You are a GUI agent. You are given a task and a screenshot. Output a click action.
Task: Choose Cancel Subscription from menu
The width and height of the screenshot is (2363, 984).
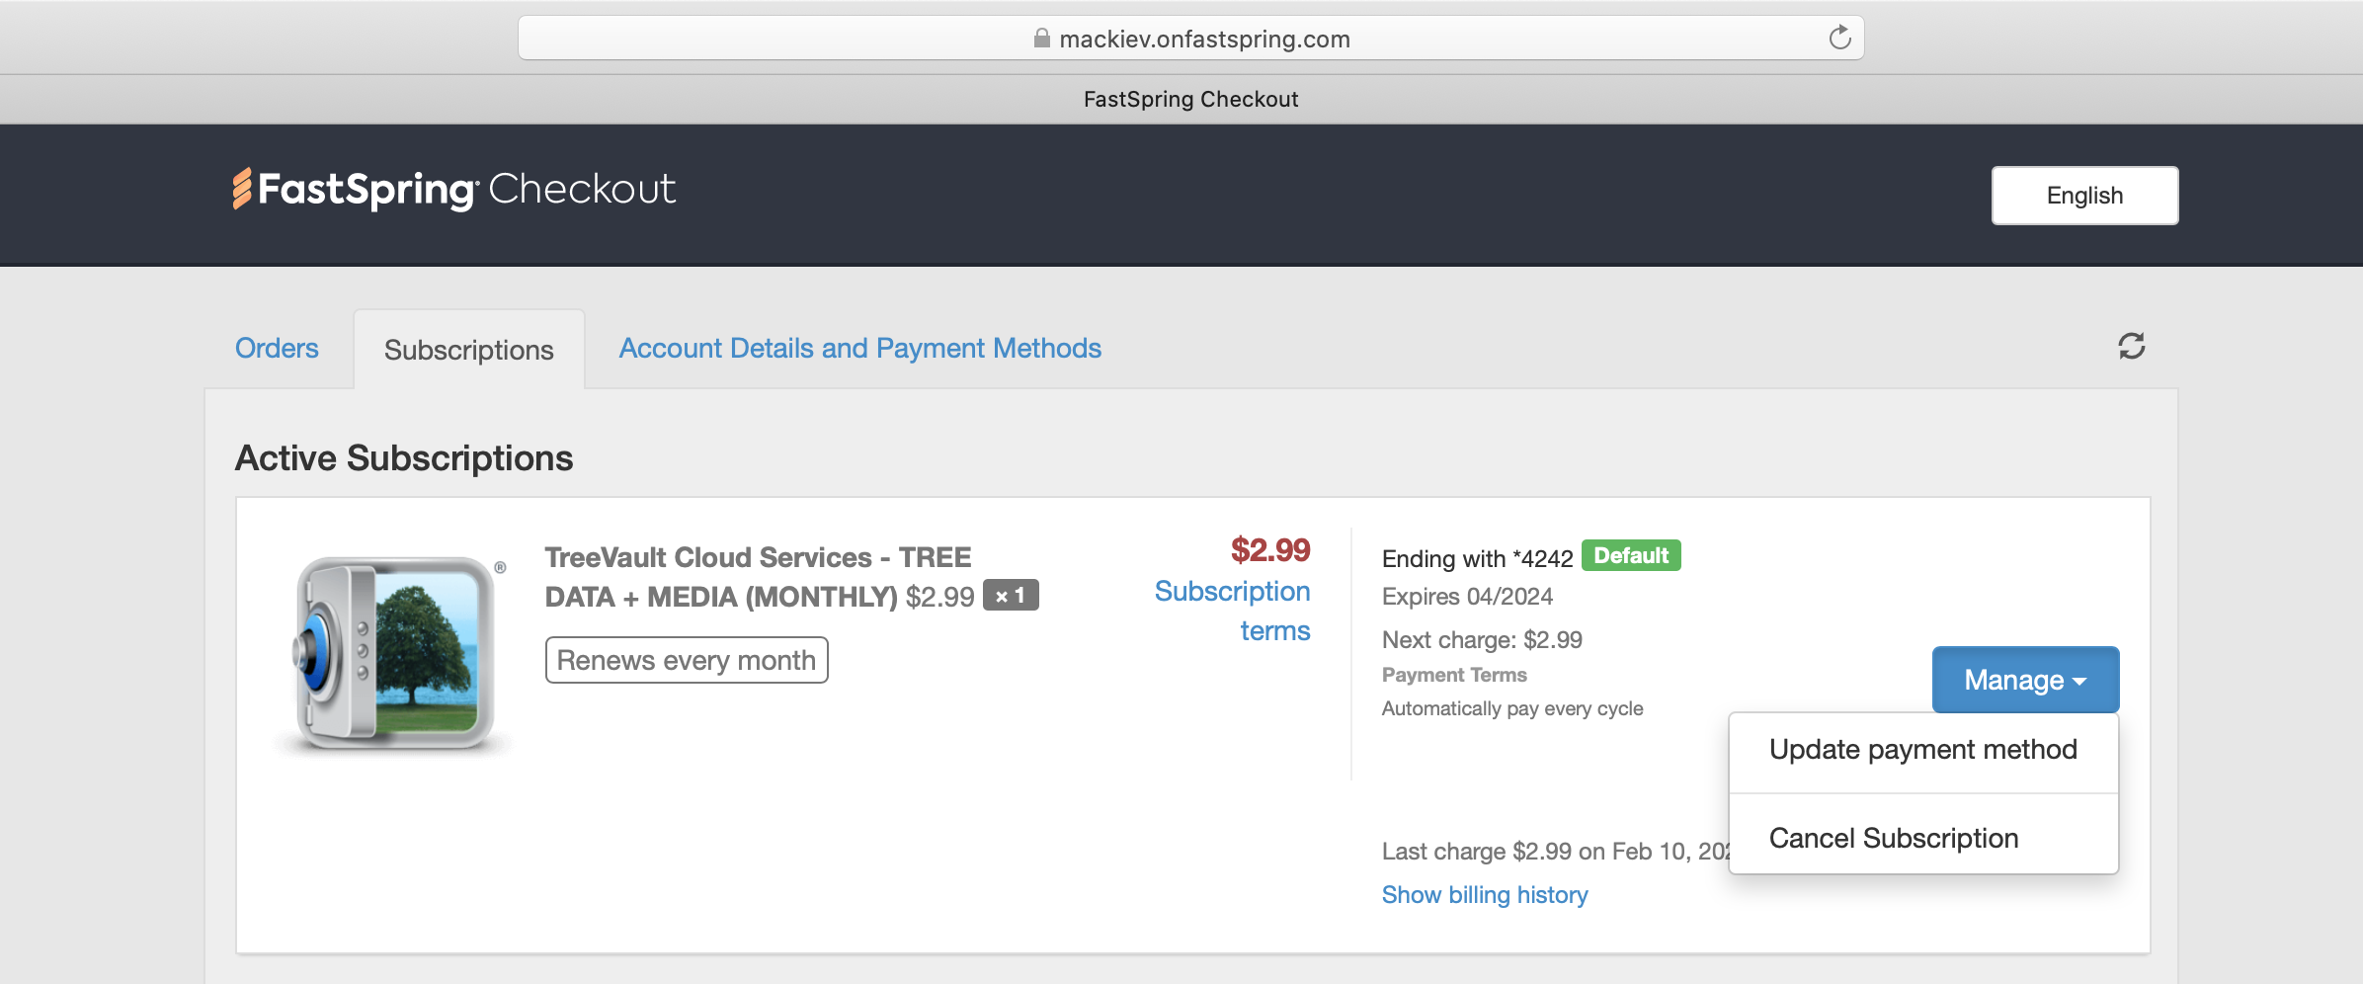[1893, 839]
